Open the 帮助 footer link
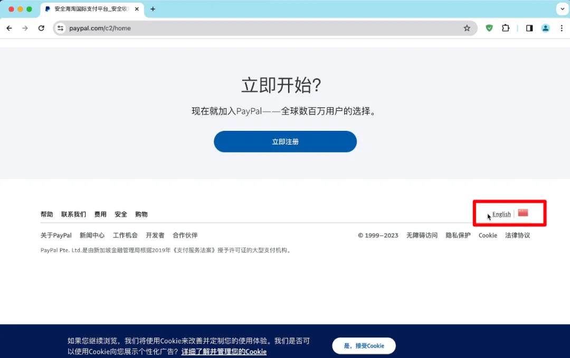The width and height of the screenshot is (570, 358). point(47,214)
